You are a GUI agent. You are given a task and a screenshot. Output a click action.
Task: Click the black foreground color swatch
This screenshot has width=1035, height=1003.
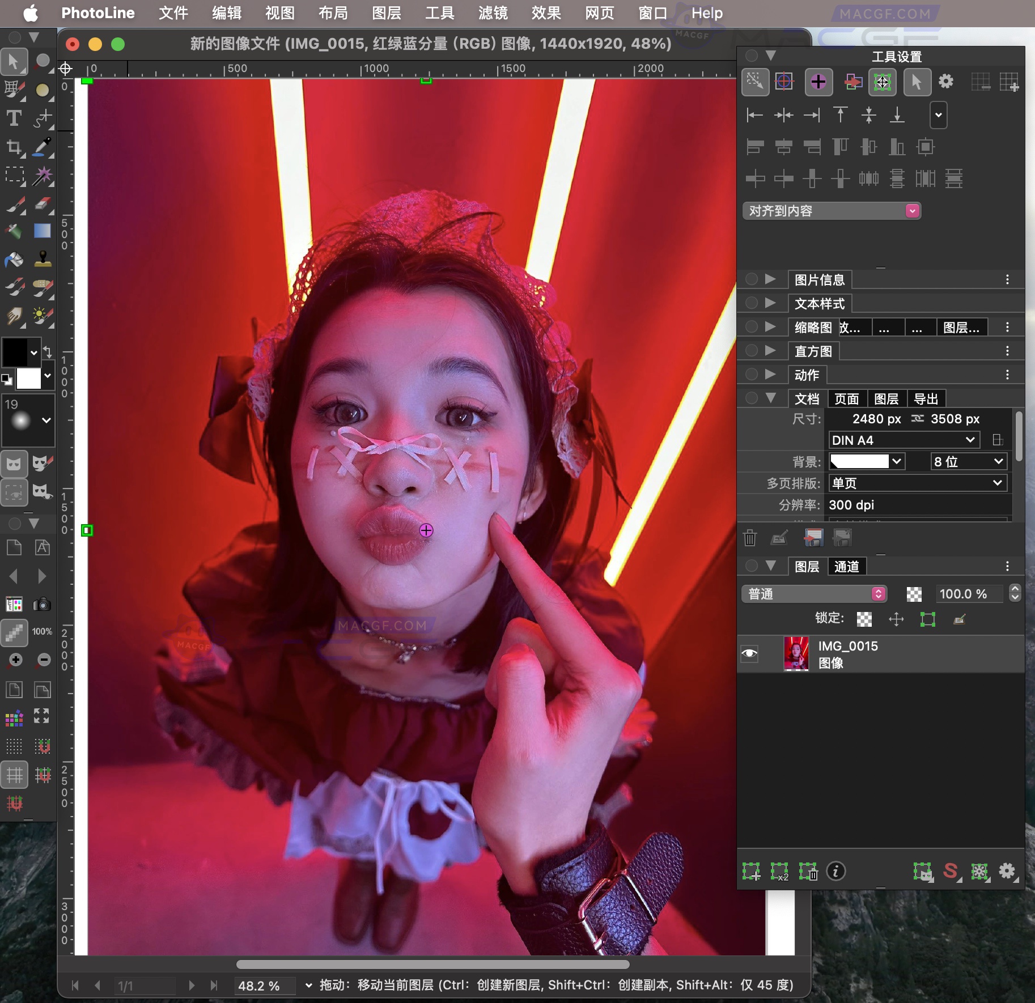click(x=15, y=352)
